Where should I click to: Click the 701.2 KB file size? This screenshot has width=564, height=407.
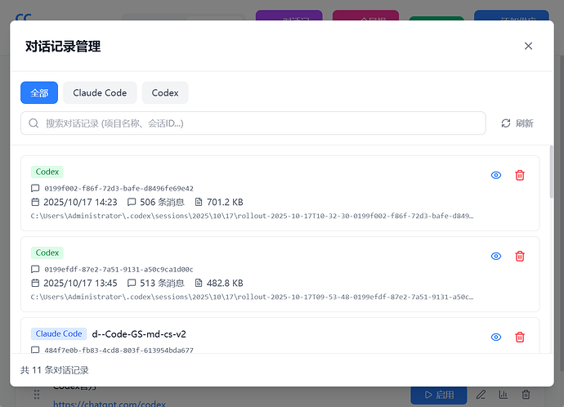coord(225,202)
